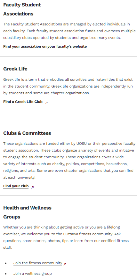137x279 pixels.
Task: Open the Find a Greek Life Club link
Action: (x=23, y=102)
